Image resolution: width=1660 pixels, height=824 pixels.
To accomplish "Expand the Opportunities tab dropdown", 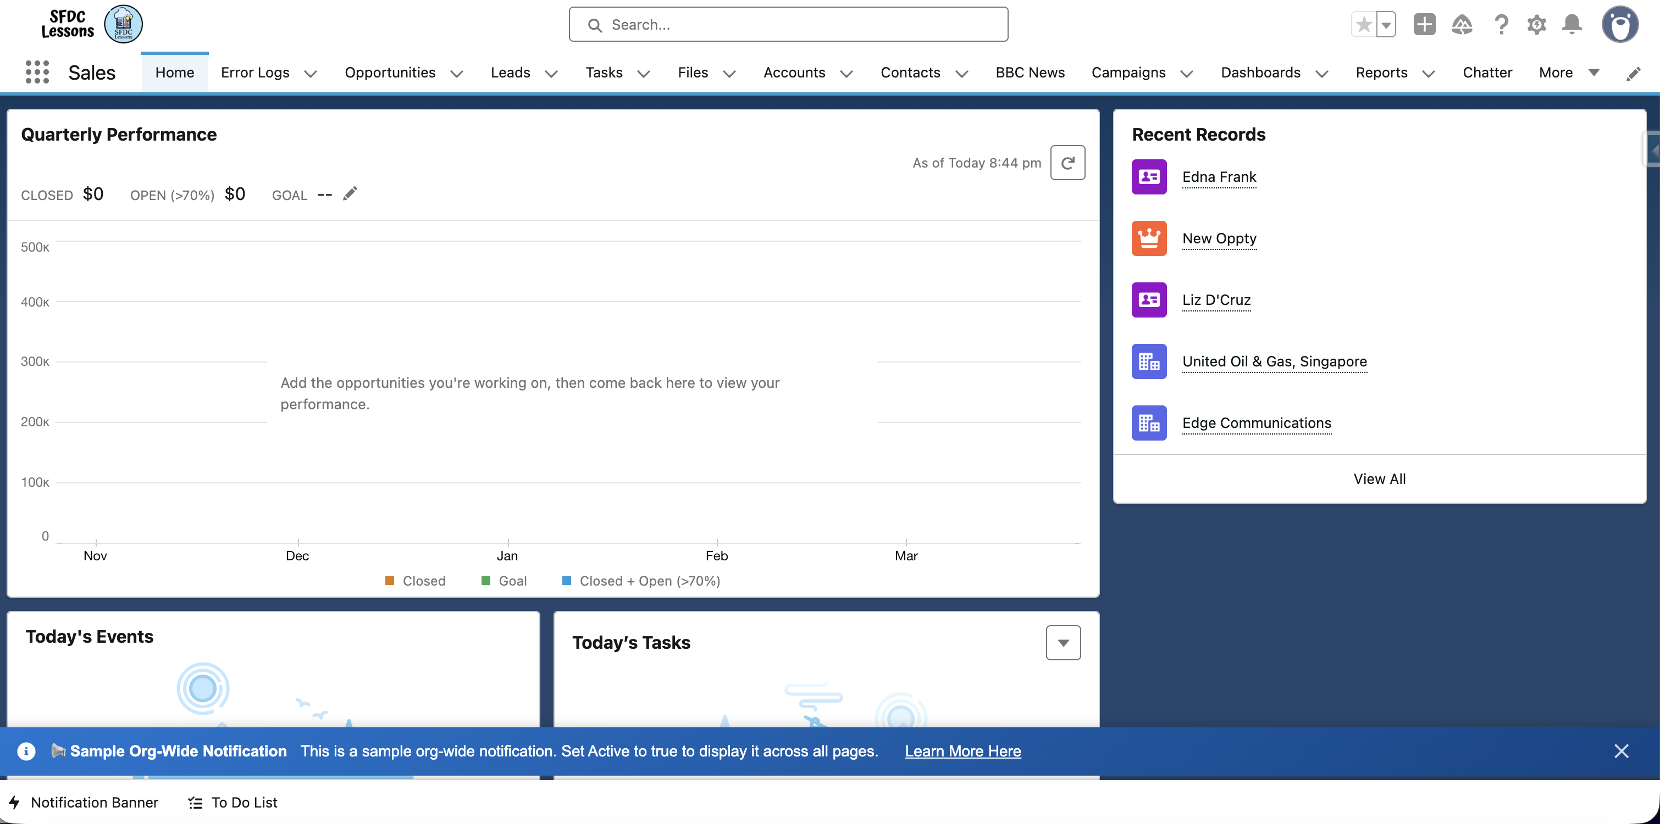I will click(x=457, y=74).
